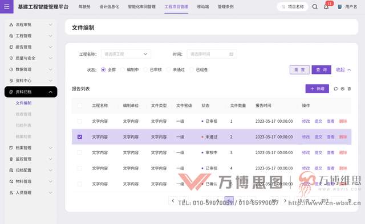
Task: Open 档案管理 sidebar menu
Action: click(x=31, y=148)
